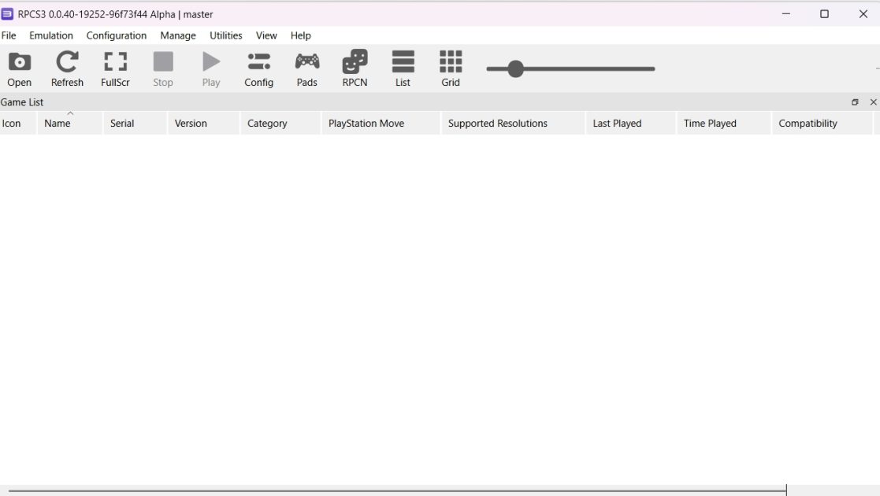Enter fullscreen with FullScr icon
880x496 pixels.
tap(115, 68)
